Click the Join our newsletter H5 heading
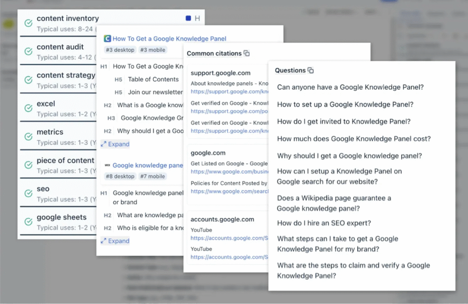The height and width of the screenshot is (304, 468). point(155,93)
